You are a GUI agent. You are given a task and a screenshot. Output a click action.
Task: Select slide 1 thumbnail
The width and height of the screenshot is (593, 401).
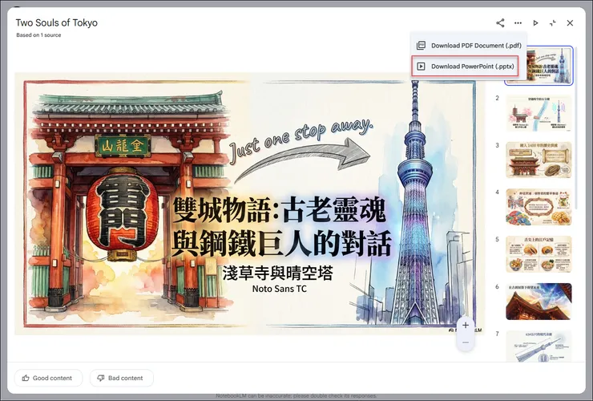(539, 66)
